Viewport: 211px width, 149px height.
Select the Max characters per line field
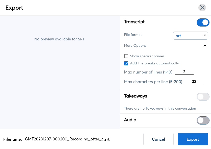[x=194, y=81]
